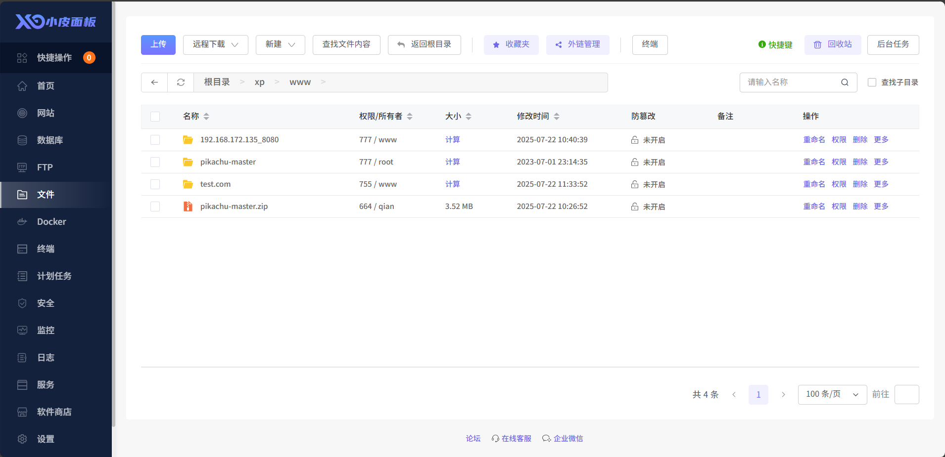This screenshot has width=945, height=457.
Task: Open the Forum (论坛) footer link
Action: [x=473, y=439]
